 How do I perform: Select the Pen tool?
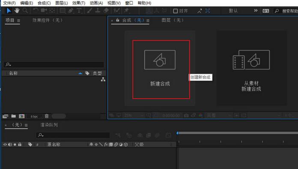(71, 11)
